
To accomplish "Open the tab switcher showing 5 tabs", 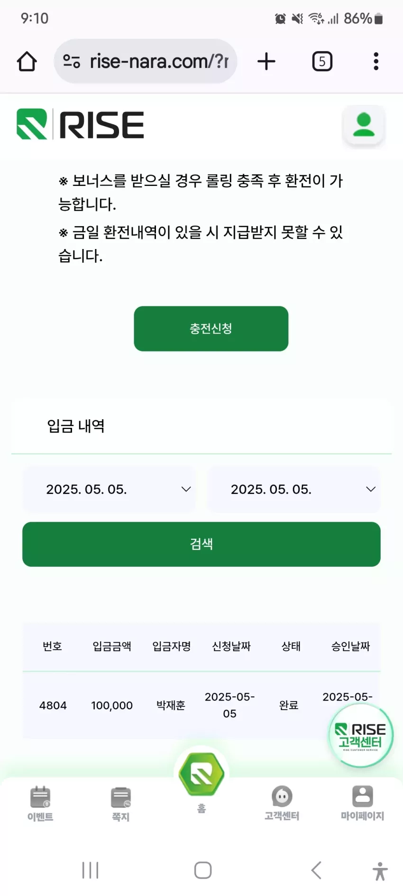I will tap(322, 62).
